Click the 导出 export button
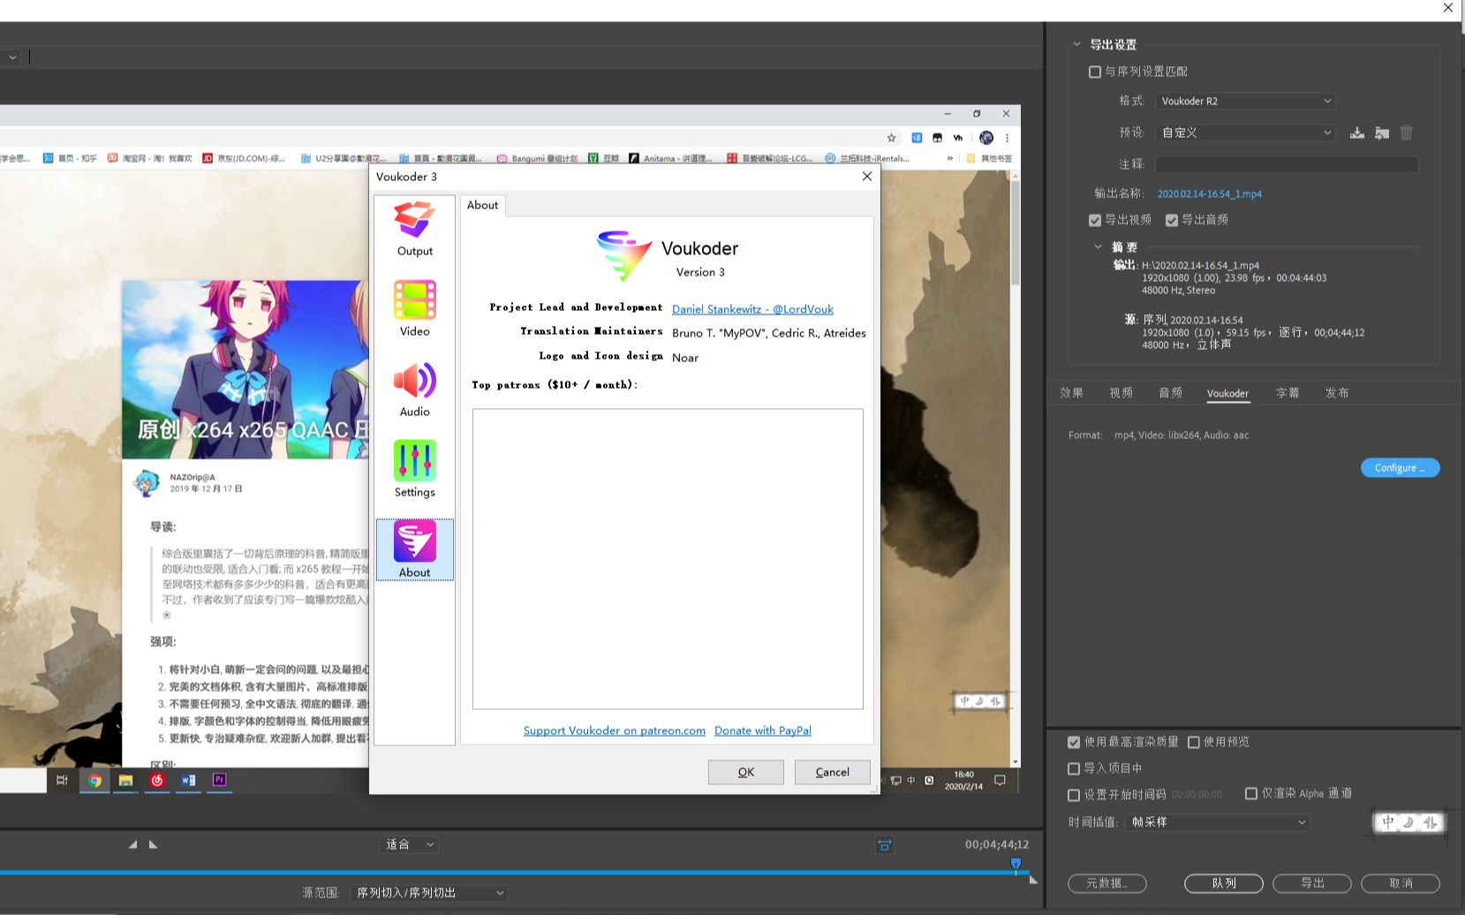 click(1312, 883)
